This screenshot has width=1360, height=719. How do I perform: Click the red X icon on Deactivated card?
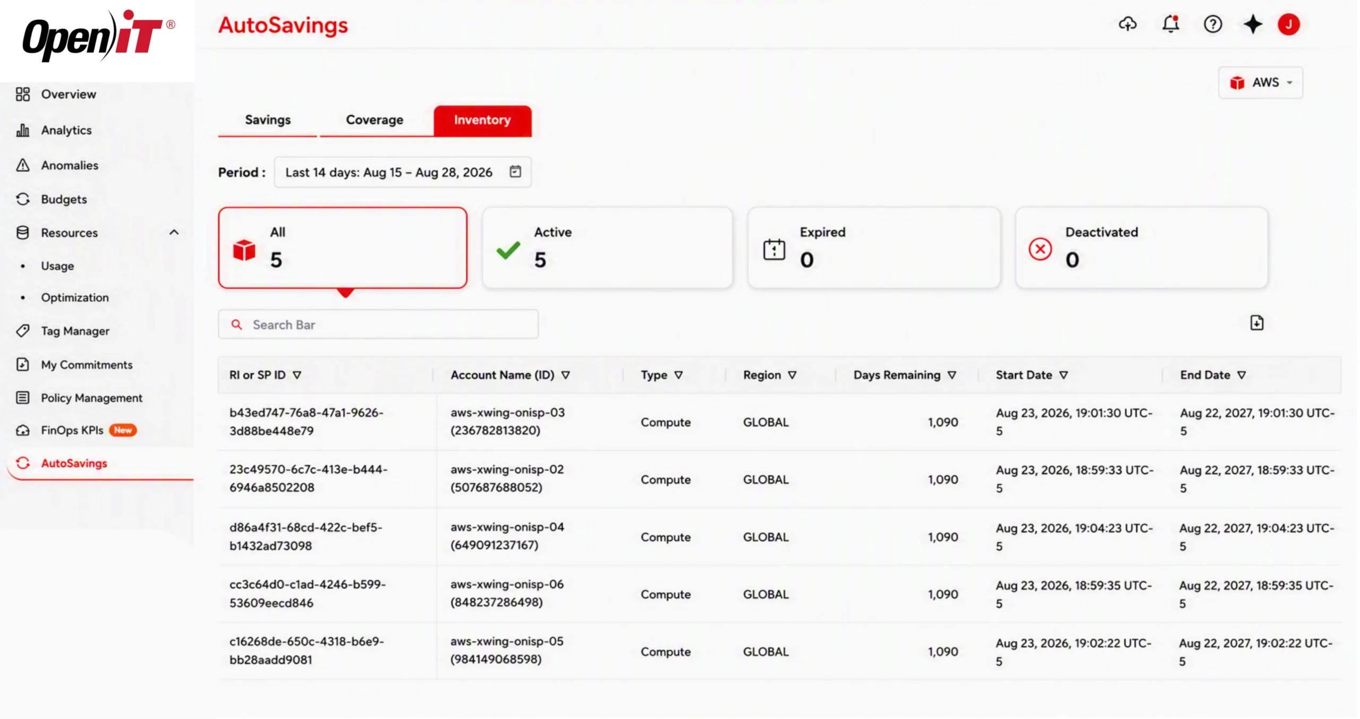(1040, 249)
